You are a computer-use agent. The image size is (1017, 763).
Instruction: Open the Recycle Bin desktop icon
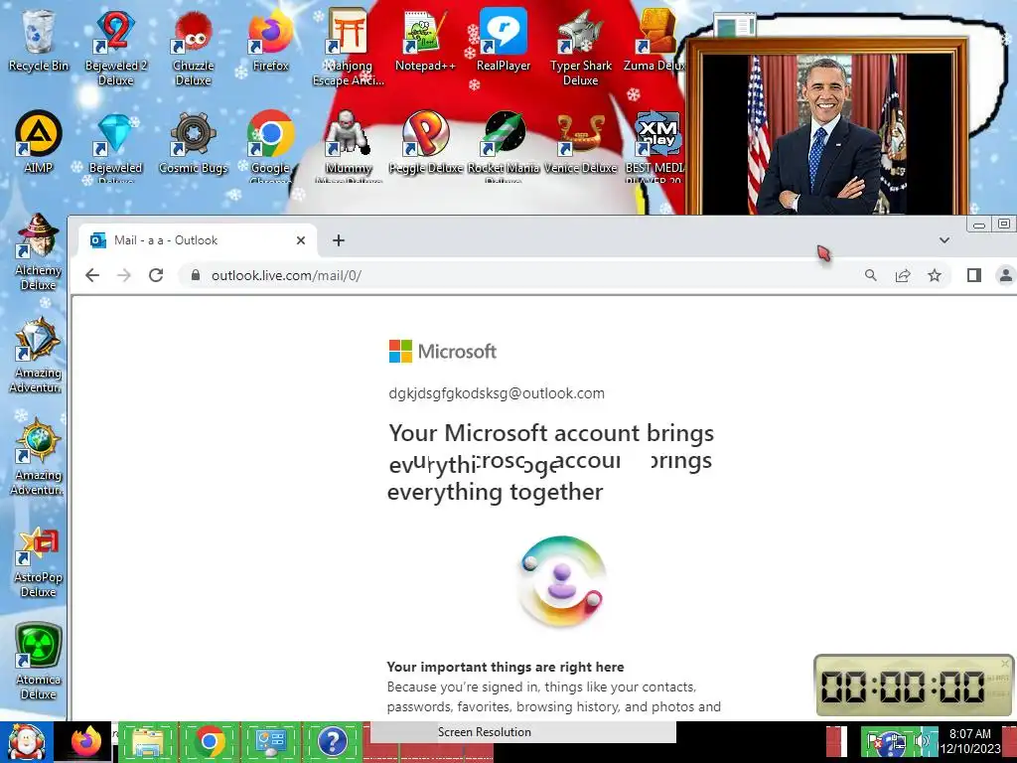click(x=39, y=40)
